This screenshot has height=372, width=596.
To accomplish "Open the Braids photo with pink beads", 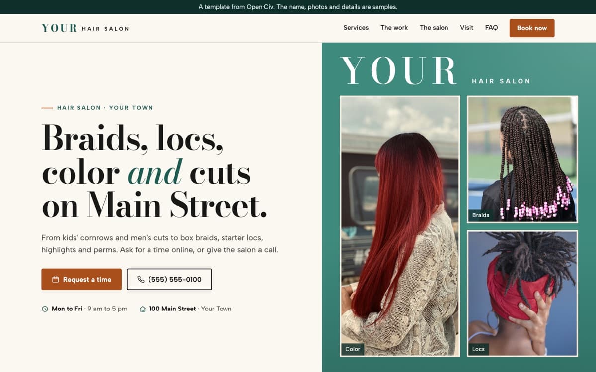I will tap(522, 159).
